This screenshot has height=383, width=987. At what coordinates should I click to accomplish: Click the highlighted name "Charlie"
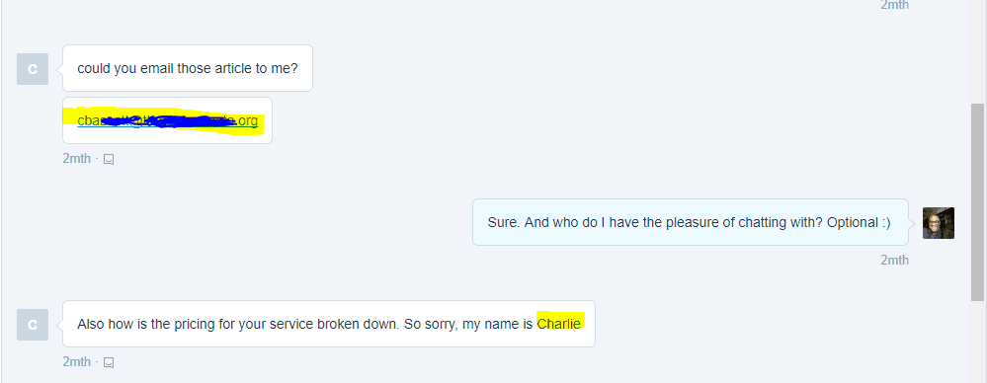(x=558, y=324)
